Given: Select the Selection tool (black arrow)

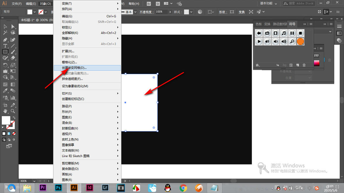Looking at the screenshot, I should 5,27.
